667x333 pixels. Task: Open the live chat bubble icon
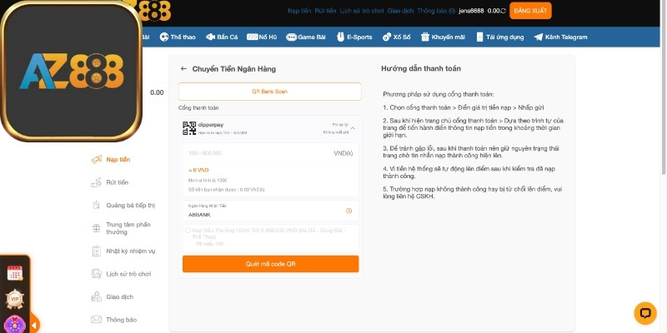click(x=644, y=314)
